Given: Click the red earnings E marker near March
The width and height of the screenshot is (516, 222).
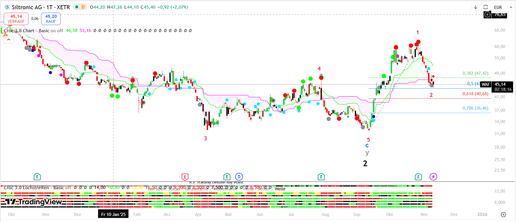Looking at the screenshot, I should tap(185, 177).
